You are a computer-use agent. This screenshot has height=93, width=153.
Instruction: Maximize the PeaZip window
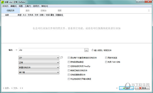pyautogui.click(x=143, y=2)
